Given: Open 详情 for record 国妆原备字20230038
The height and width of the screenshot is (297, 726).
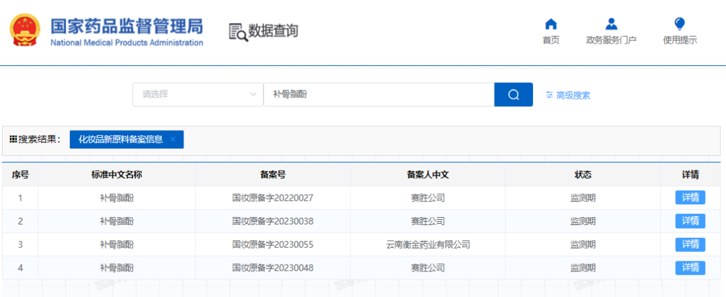Looking at the screenshot, I should [x=690, y=221].
